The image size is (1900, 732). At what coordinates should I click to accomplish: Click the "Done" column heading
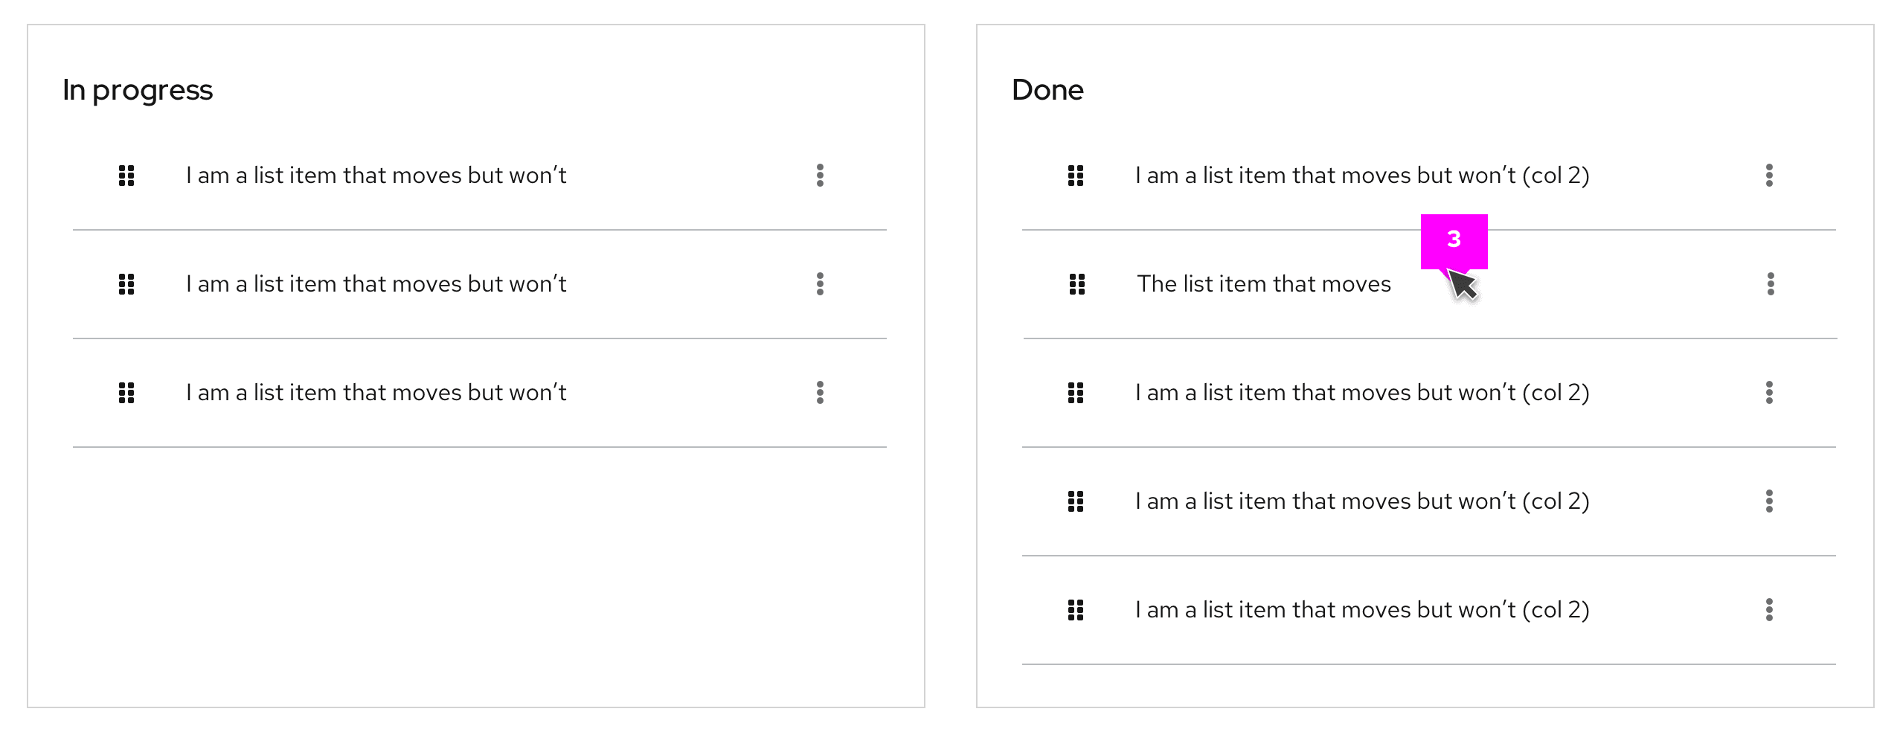coord(1047,90)
